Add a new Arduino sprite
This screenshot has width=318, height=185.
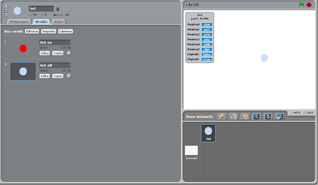[256, 116]
